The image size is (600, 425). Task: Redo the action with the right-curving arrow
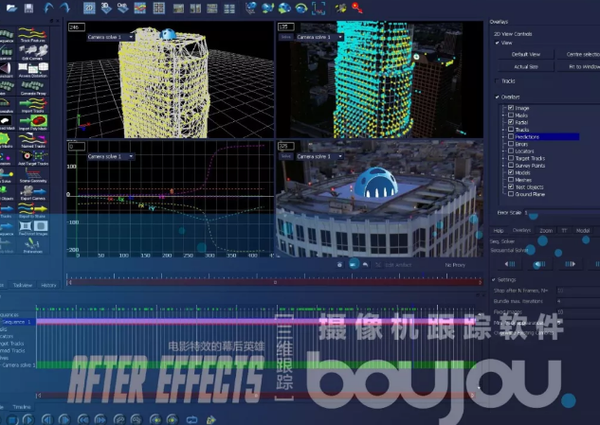click(64, 8)
